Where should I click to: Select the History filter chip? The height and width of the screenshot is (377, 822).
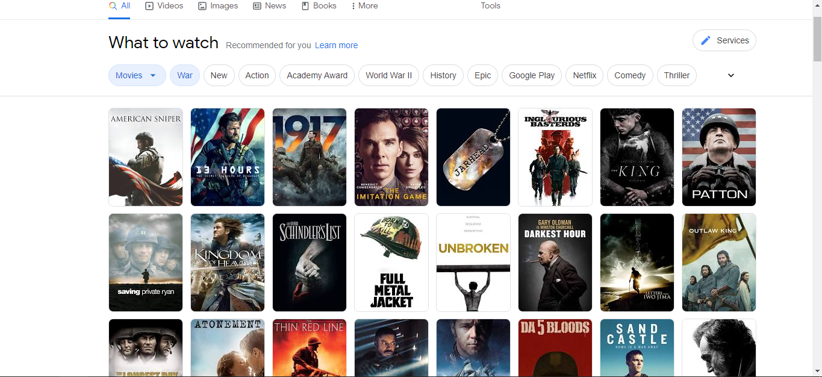click(443, 75)
